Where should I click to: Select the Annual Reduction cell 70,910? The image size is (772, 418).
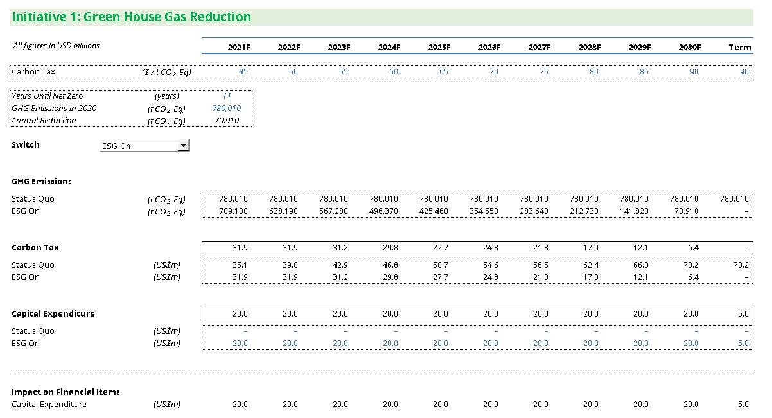coord(227,121)
